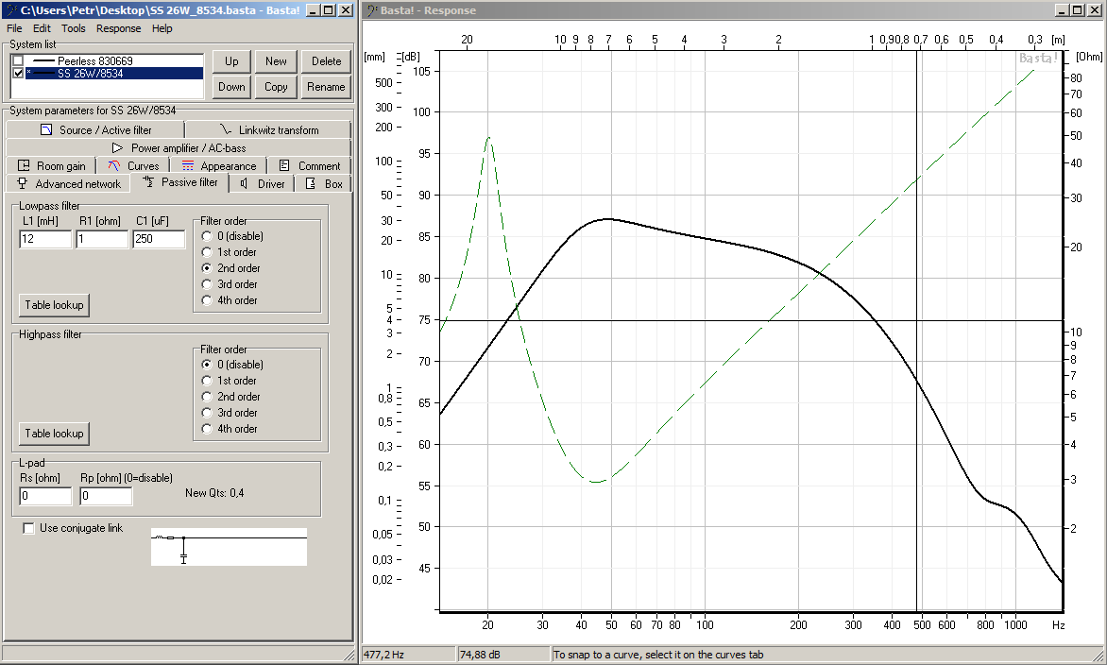Open the File menu
Viewport: 1107px width, 665px height.
click(x=14, y=28)
